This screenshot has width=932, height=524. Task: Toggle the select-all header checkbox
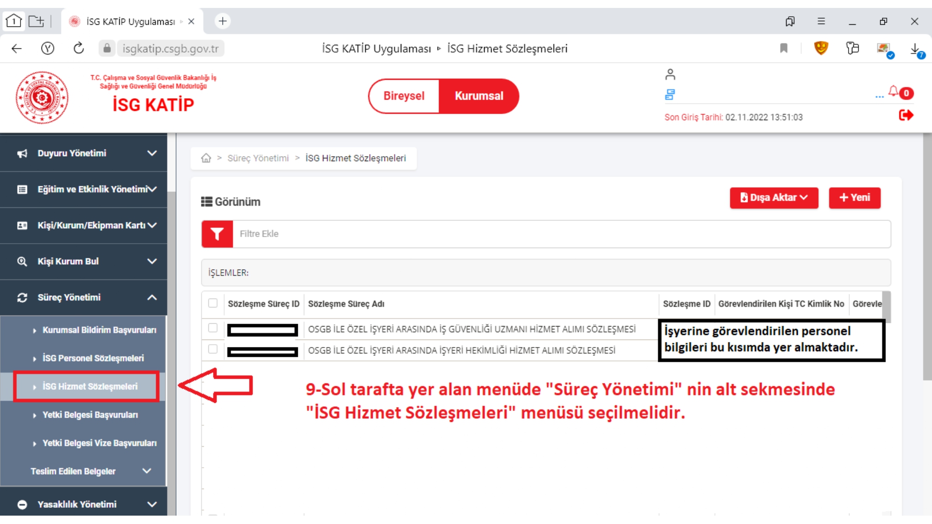tap(213, 303)
